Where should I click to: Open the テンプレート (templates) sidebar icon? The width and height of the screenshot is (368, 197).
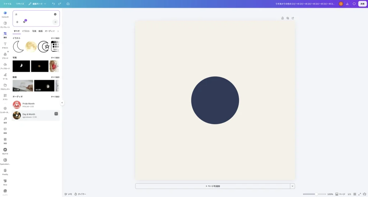pyautogui.click(x=5, y=24)
